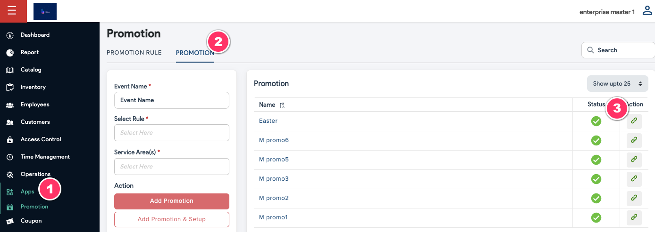Open the Show upto 25 dropdown

click(x=617, y=84)
